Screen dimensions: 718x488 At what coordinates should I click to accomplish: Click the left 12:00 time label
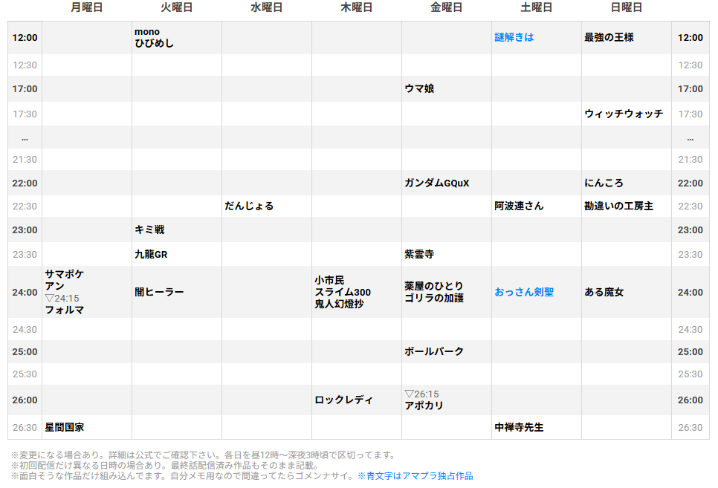pyautogui.click(x=25, y=38)
